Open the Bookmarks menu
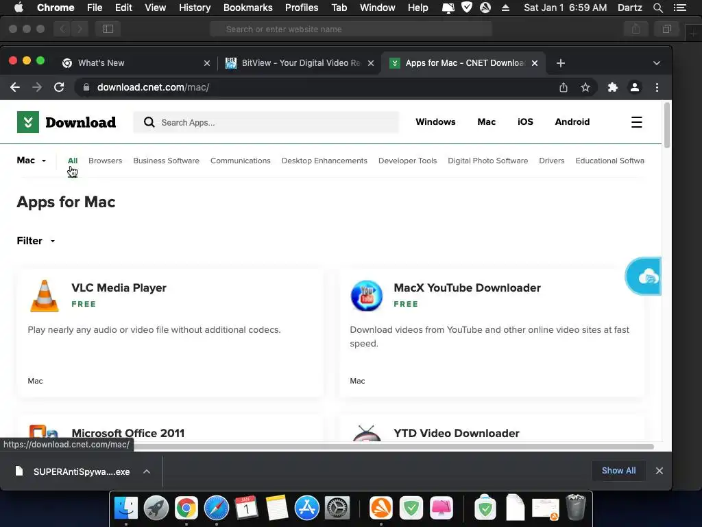 (247, 8)
